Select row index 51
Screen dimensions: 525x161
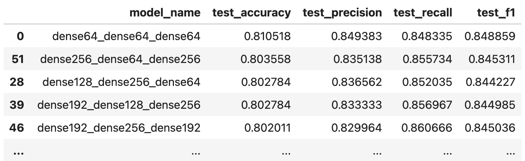coord(18,59)
